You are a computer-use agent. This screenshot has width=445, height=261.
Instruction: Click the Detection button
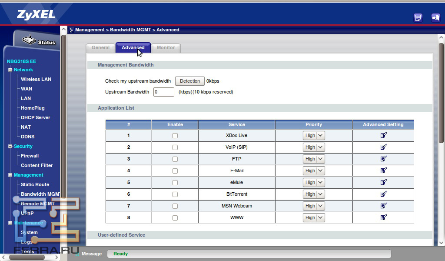click(x=189, y=81)
